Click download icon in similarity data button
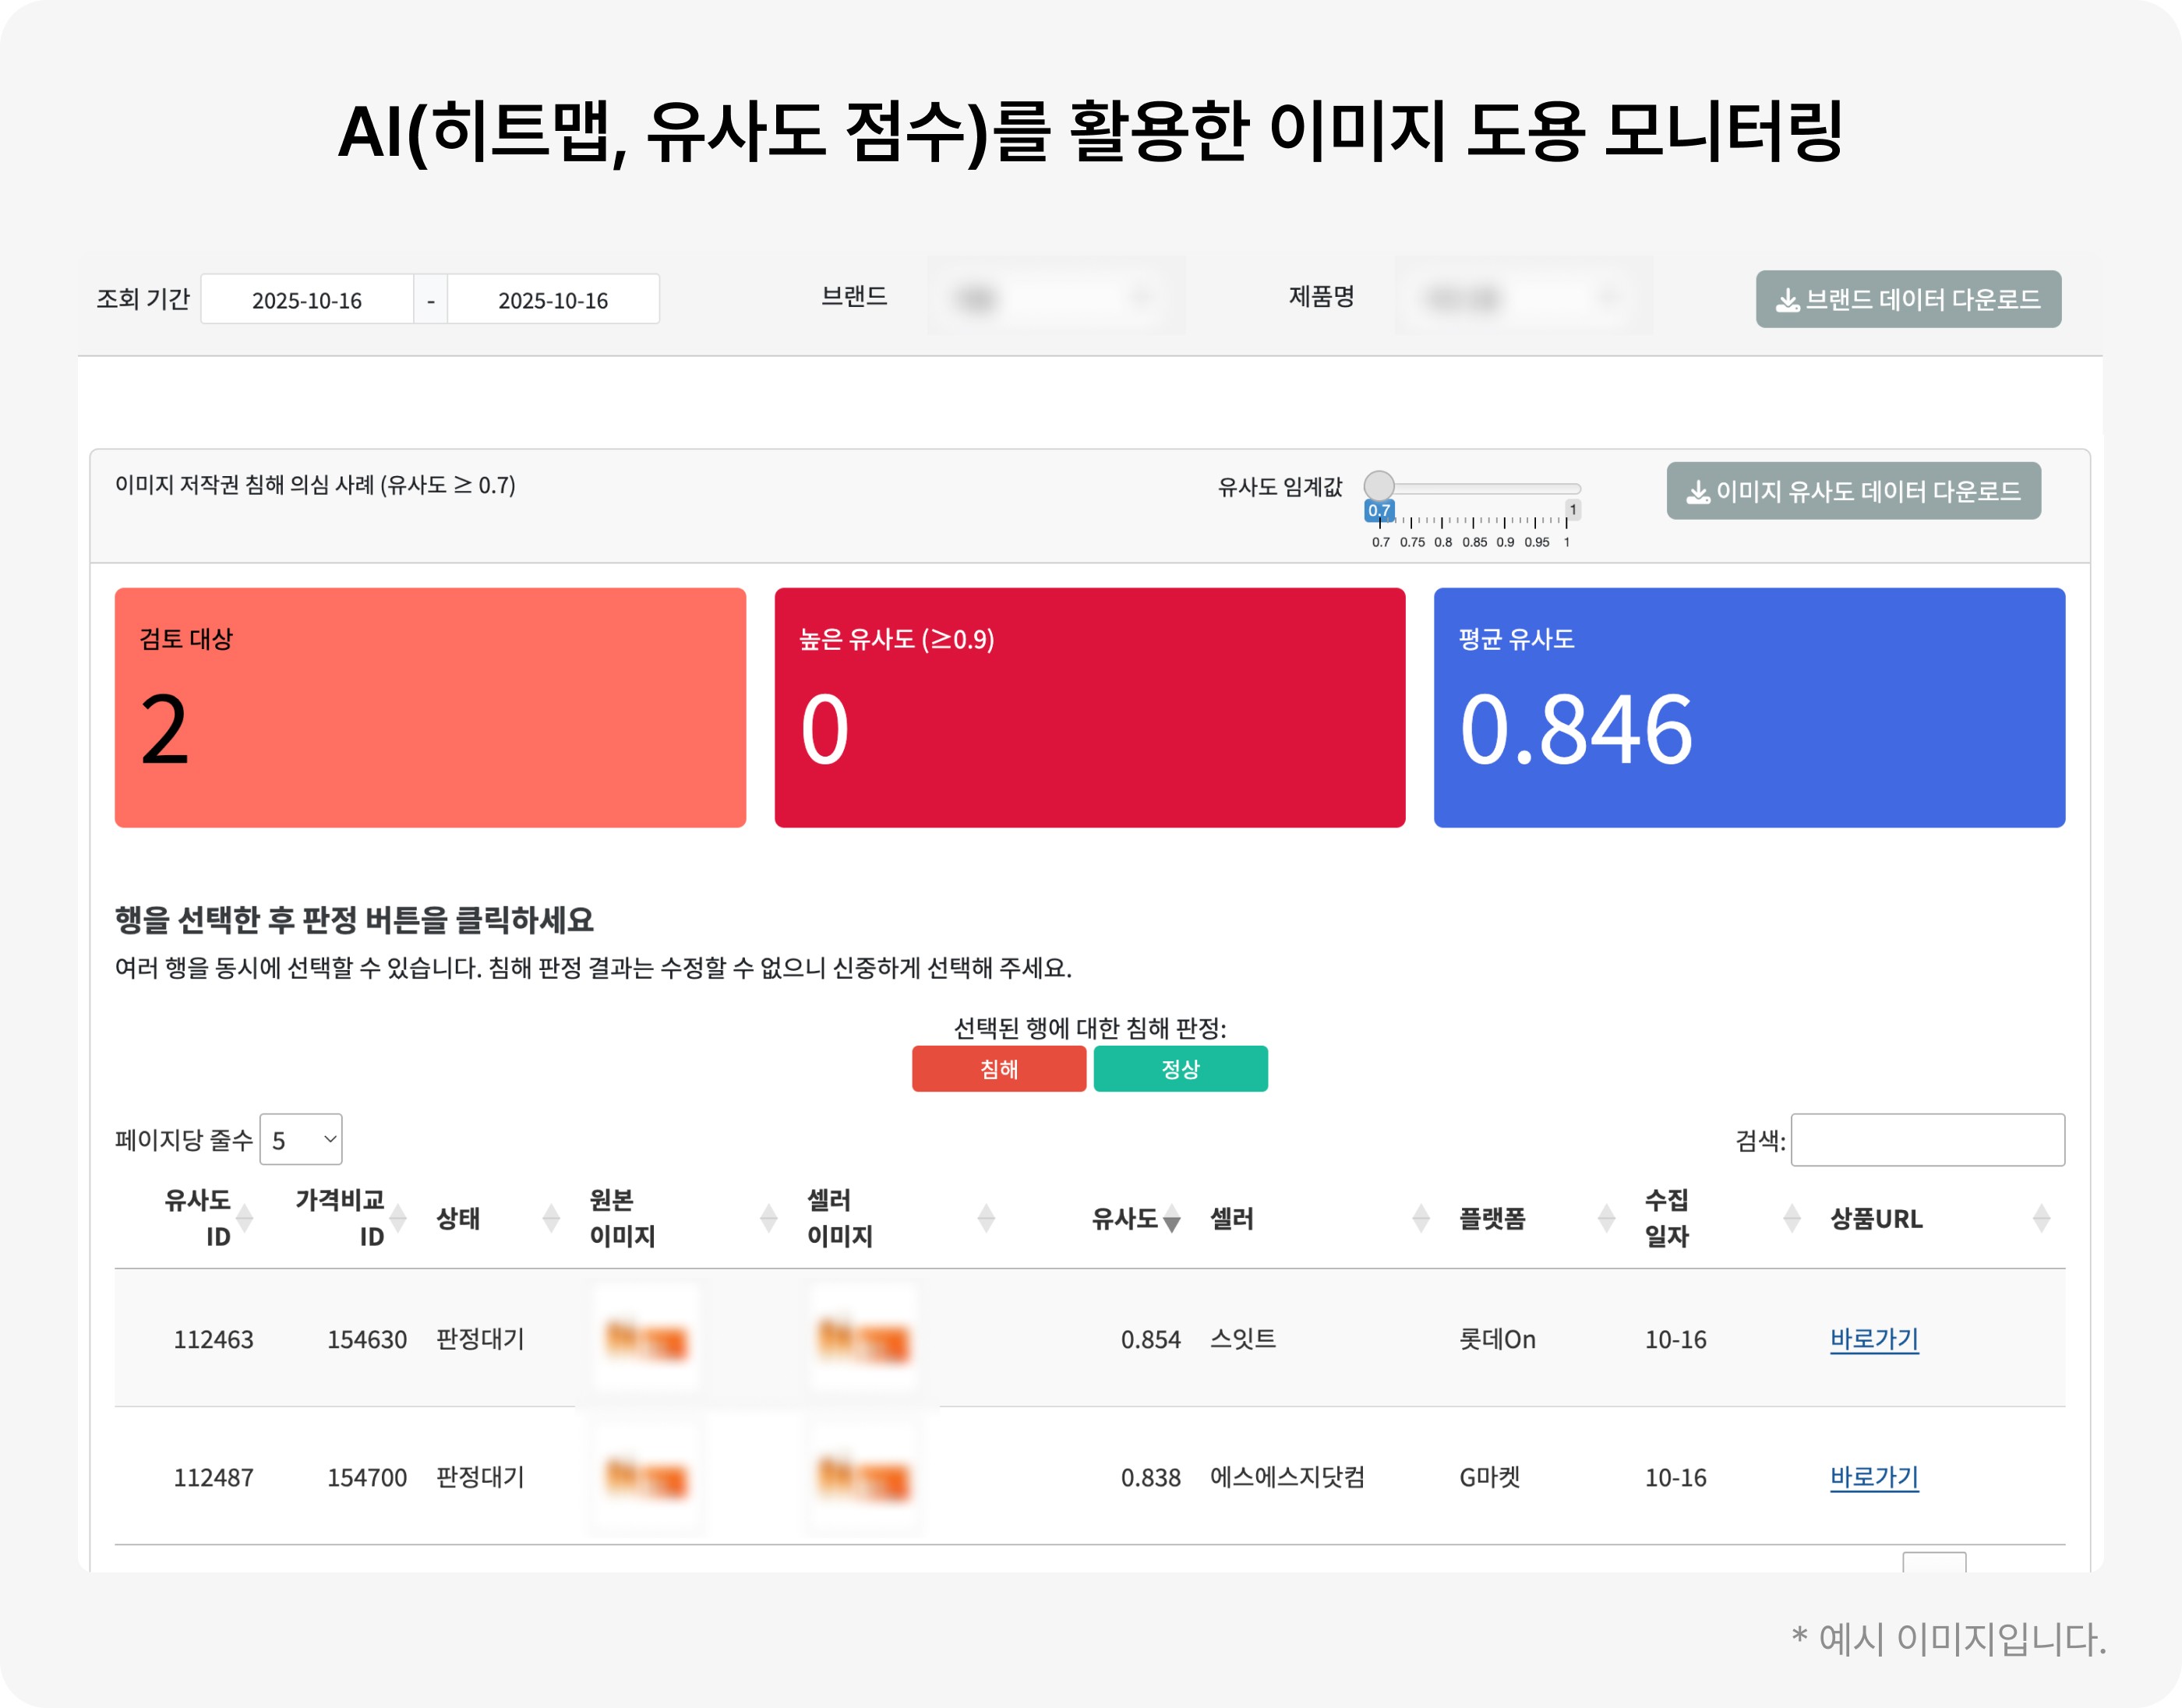 tap(1698, 492)
